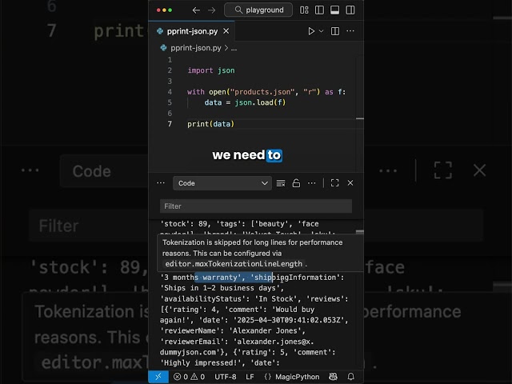The width and height of the screenshot is (512, 384).
Task: Change the LF end of line sequence
Action: pyautogui.click(x=250, y=377)
